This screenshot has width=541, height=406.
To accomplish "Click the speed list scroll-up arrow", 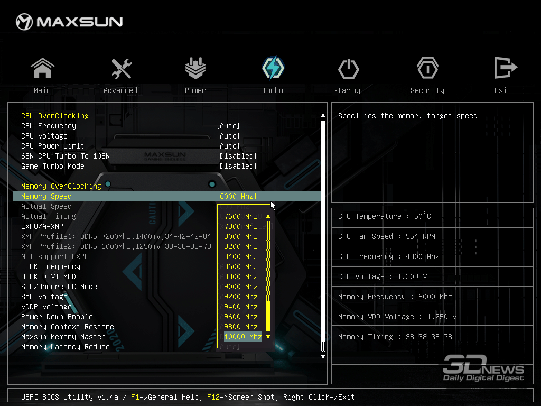I will (268, 216).
